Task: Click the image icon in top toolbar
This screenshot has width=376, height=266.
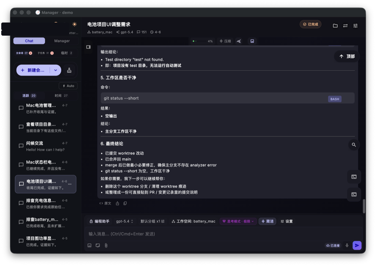Action: click(252, 41)
